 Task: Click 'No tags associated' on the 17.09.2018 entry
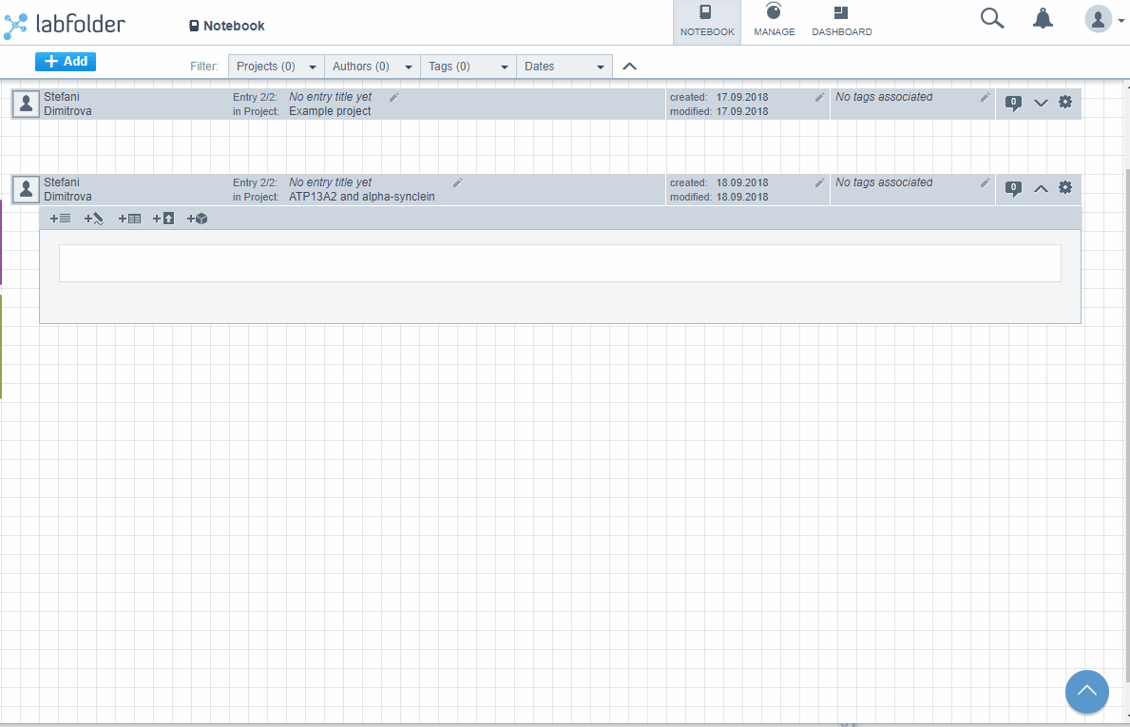[884, 97]
